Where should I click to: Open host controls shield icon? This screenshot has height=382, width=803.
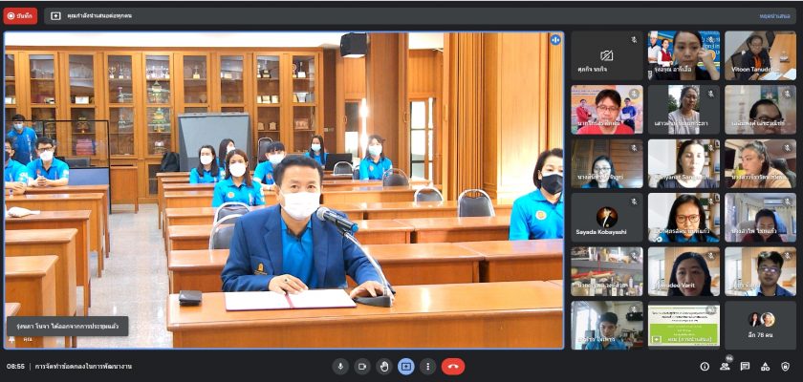tap(786, 367)
